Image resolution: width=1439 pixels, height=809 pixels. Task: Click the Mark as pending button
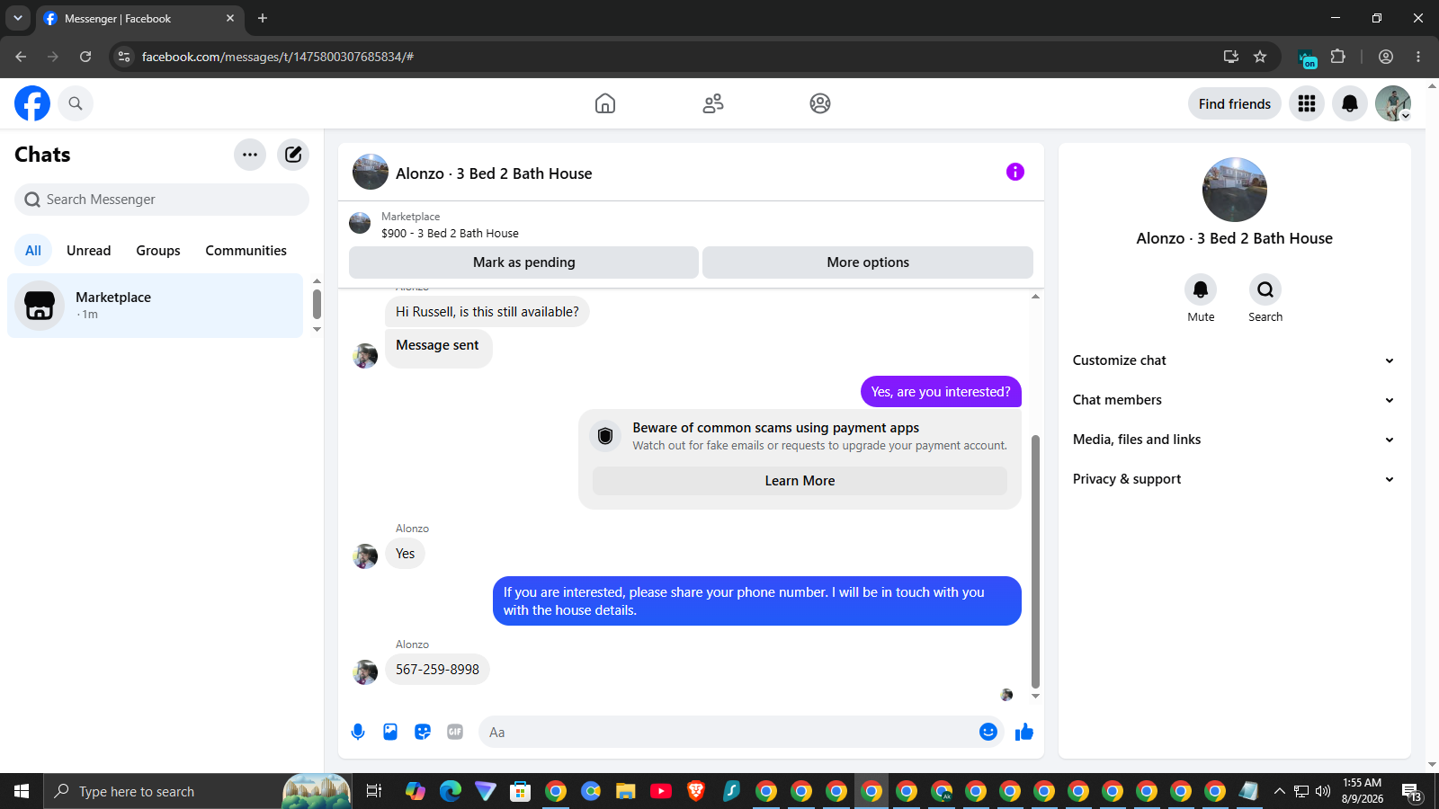(x=524, y=262)
